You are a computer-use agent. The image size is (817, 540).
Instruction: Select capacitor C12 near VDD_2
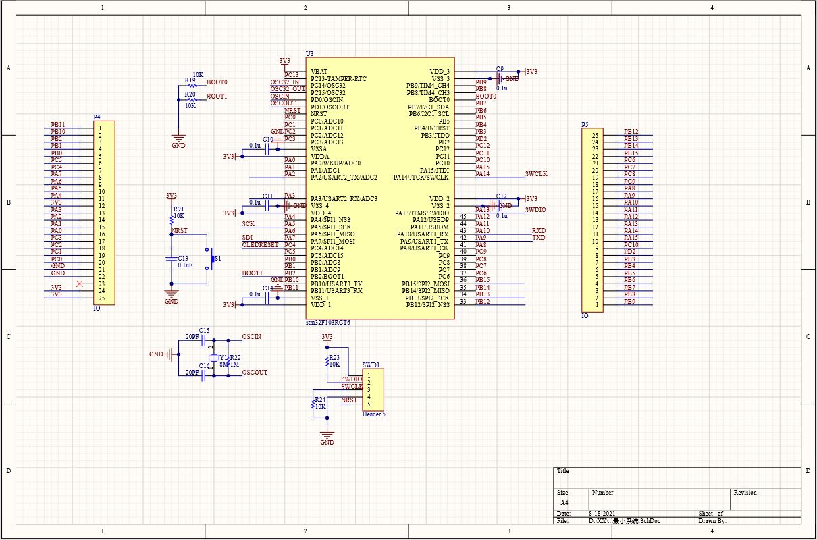[500, 205]
